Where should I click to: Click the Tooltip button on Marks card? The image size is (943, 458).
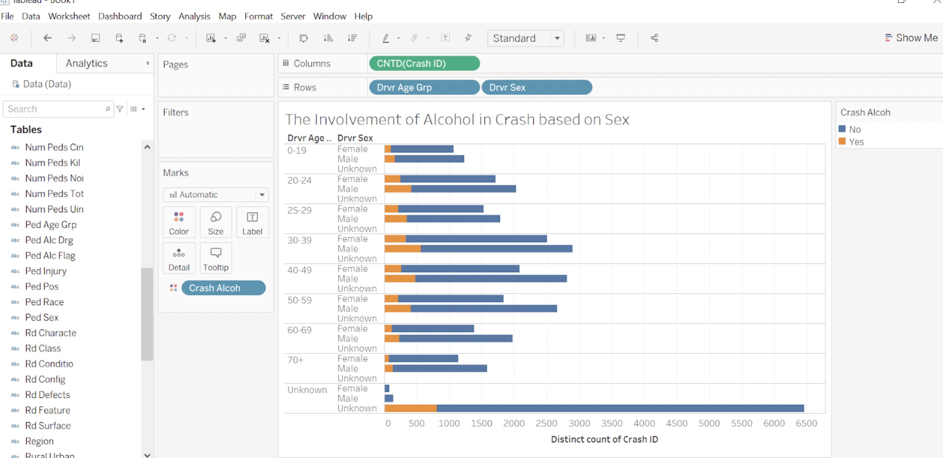click(216, 259)
